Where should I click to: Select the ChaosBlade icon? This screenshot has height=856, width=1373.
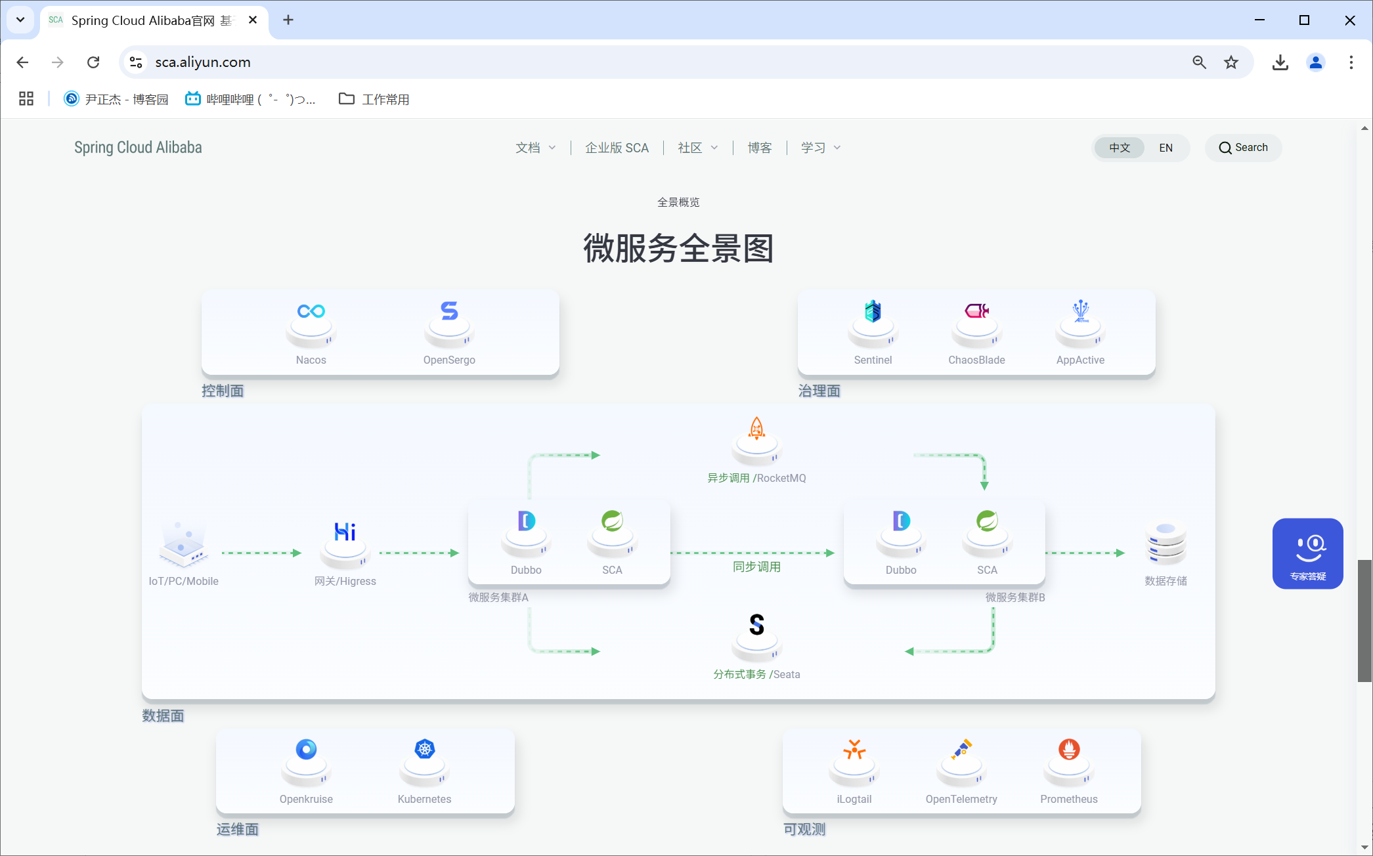click(976, 311)
